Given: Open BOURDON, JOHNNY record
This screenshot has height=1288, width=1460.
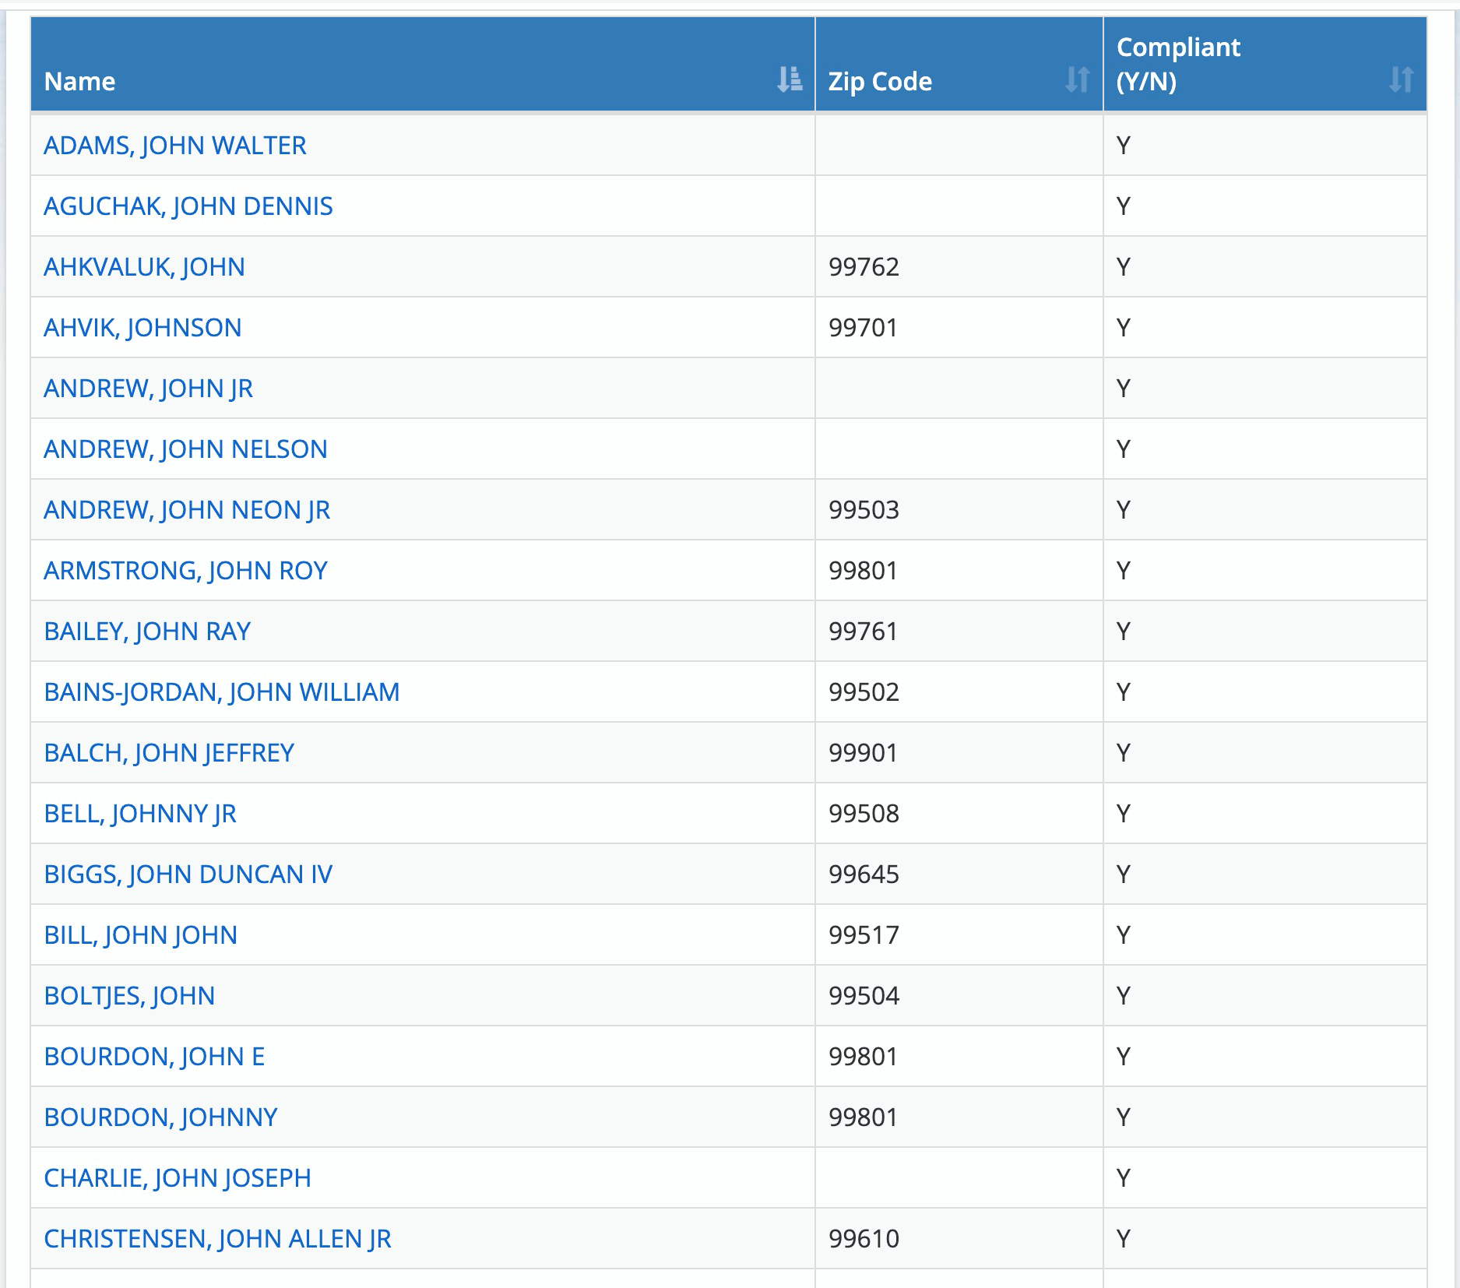Looking at the screenshot, I should [160, 1117].
